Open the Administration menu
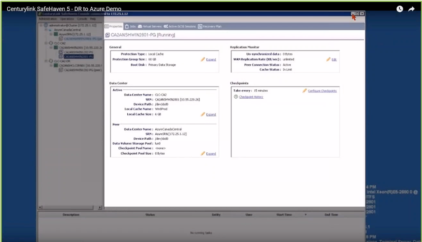This screenshot has height=242, width=422. (47, 19)
